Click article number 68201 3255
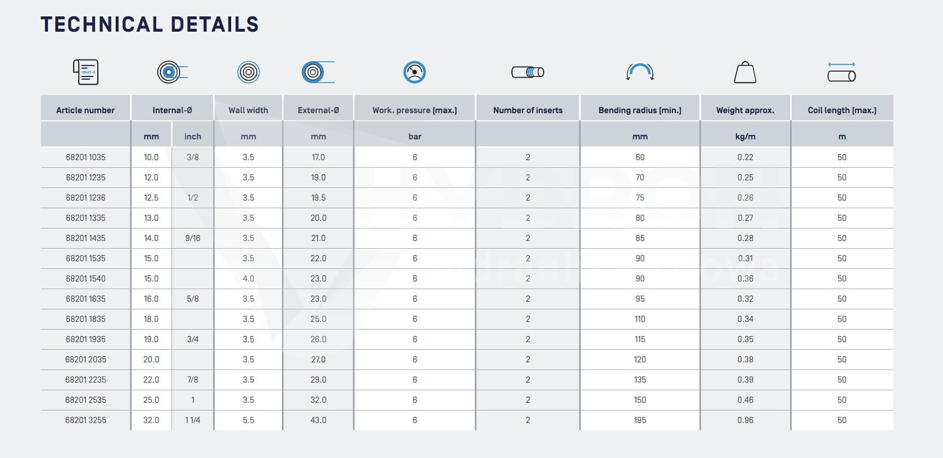 point(86,420)
